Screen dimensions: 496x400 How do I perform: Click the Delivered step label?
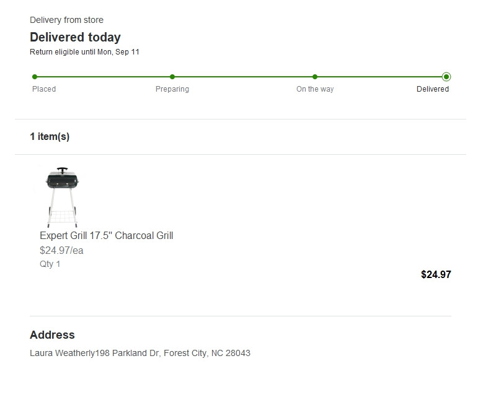433,89
